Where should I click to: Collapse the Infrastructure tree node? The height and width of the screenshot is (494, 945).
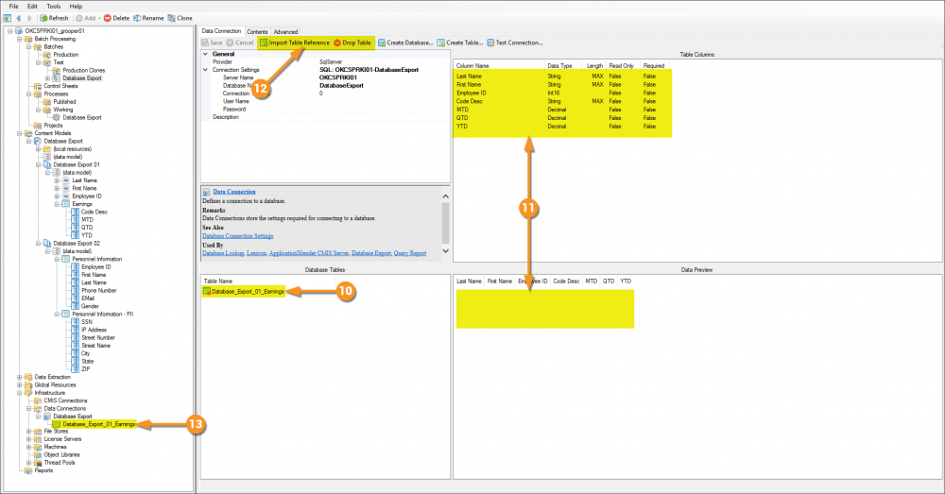19,393
